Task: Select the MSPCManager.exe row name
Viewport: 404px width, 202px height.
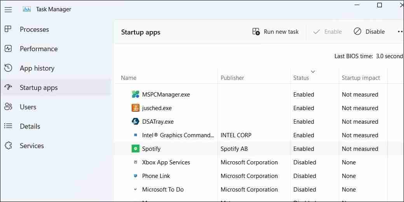Action: click(166, 95)
